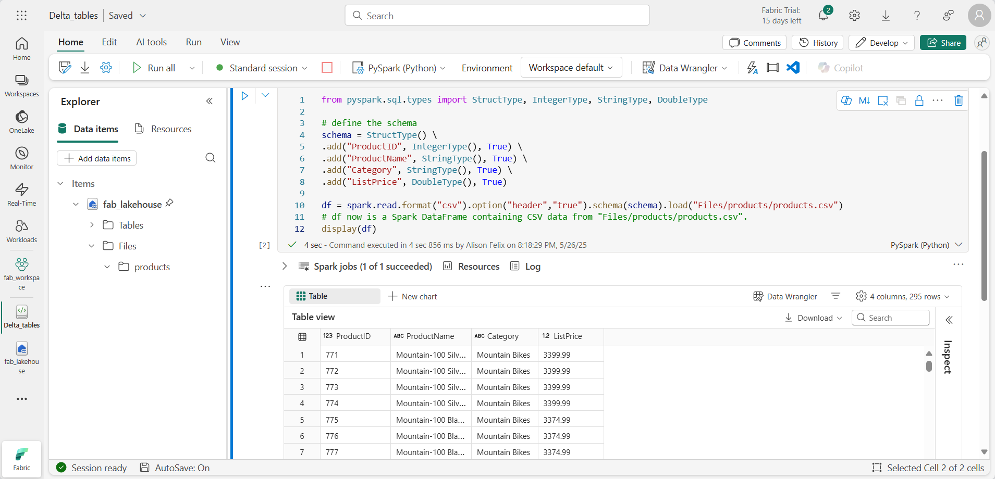The image size is (995, 479).
Task: Open cell run options chevron
Action: (x=265, y=95)
